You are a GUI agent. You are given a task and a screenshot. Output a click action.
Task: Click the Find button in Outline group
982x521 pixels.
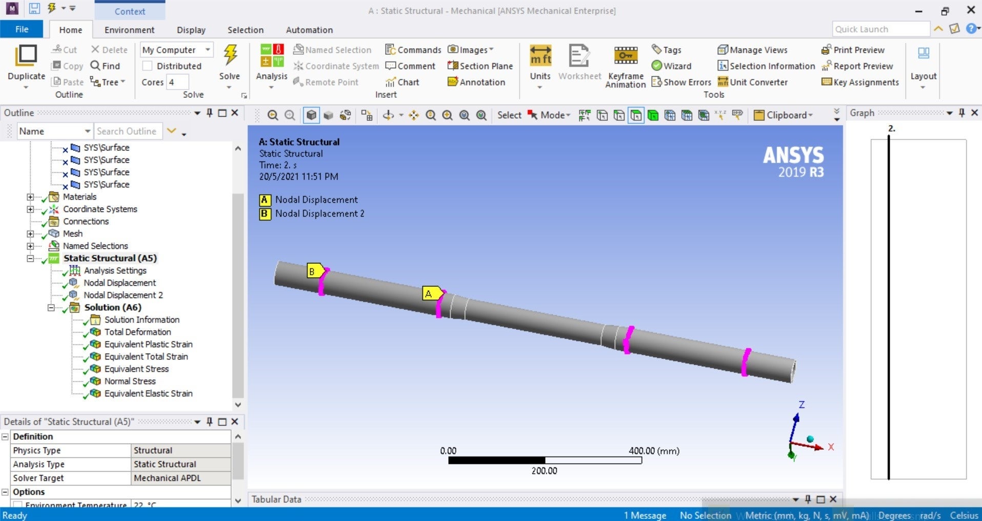click(x=105, y=66)
